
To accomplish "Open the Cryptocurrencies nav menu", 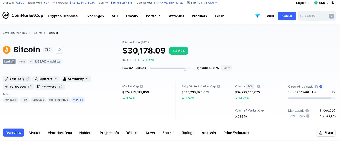I will coord(63,16).
